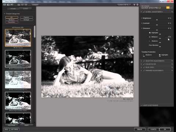176x132 pixels.
Task: Click the Contrast percentage value field
Action: point(169,23)
